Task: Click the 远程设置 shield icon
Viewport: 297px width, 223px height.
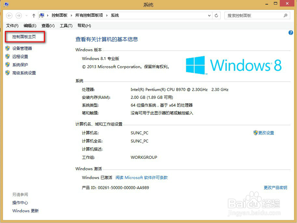Action: pos(7,56)
